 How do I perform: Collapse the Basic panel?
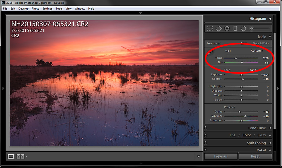pyautogui.click(x=270, y=37)
